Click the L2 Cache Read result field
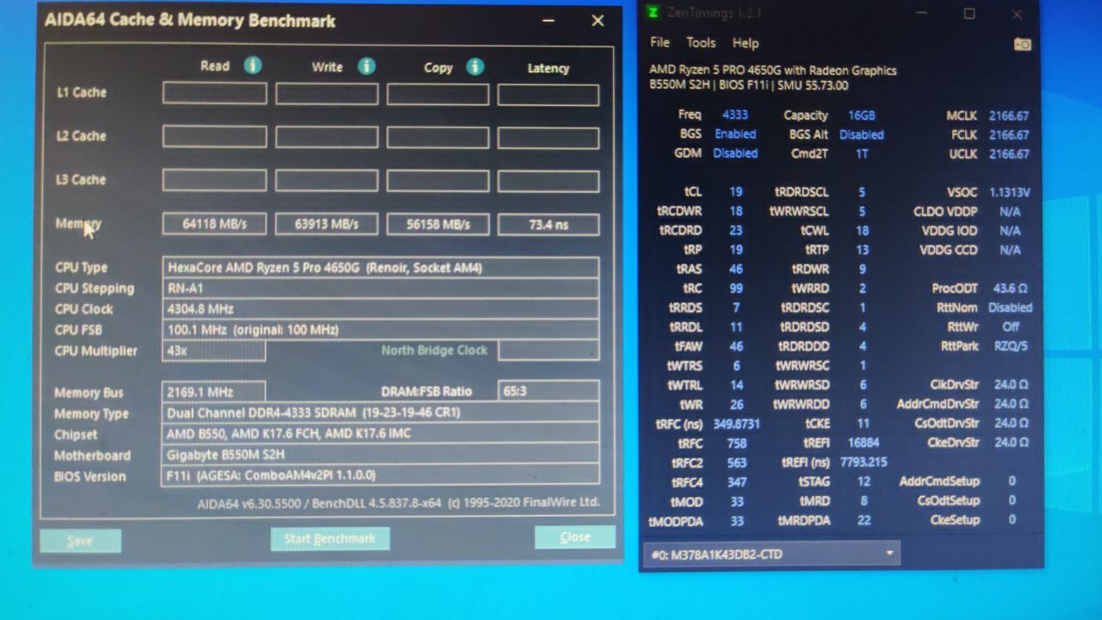The width and height of the screenshot is (1102, 620). pos(214,136)
